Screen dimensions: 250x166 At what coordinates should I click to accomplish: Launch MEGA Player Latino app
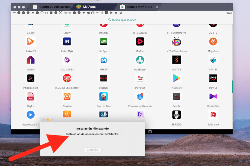[x=176, y=42]
